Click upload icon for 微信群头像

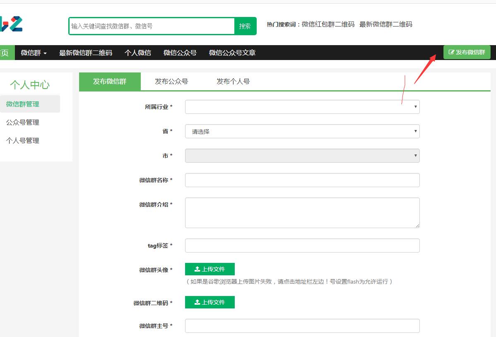(197, 269)
